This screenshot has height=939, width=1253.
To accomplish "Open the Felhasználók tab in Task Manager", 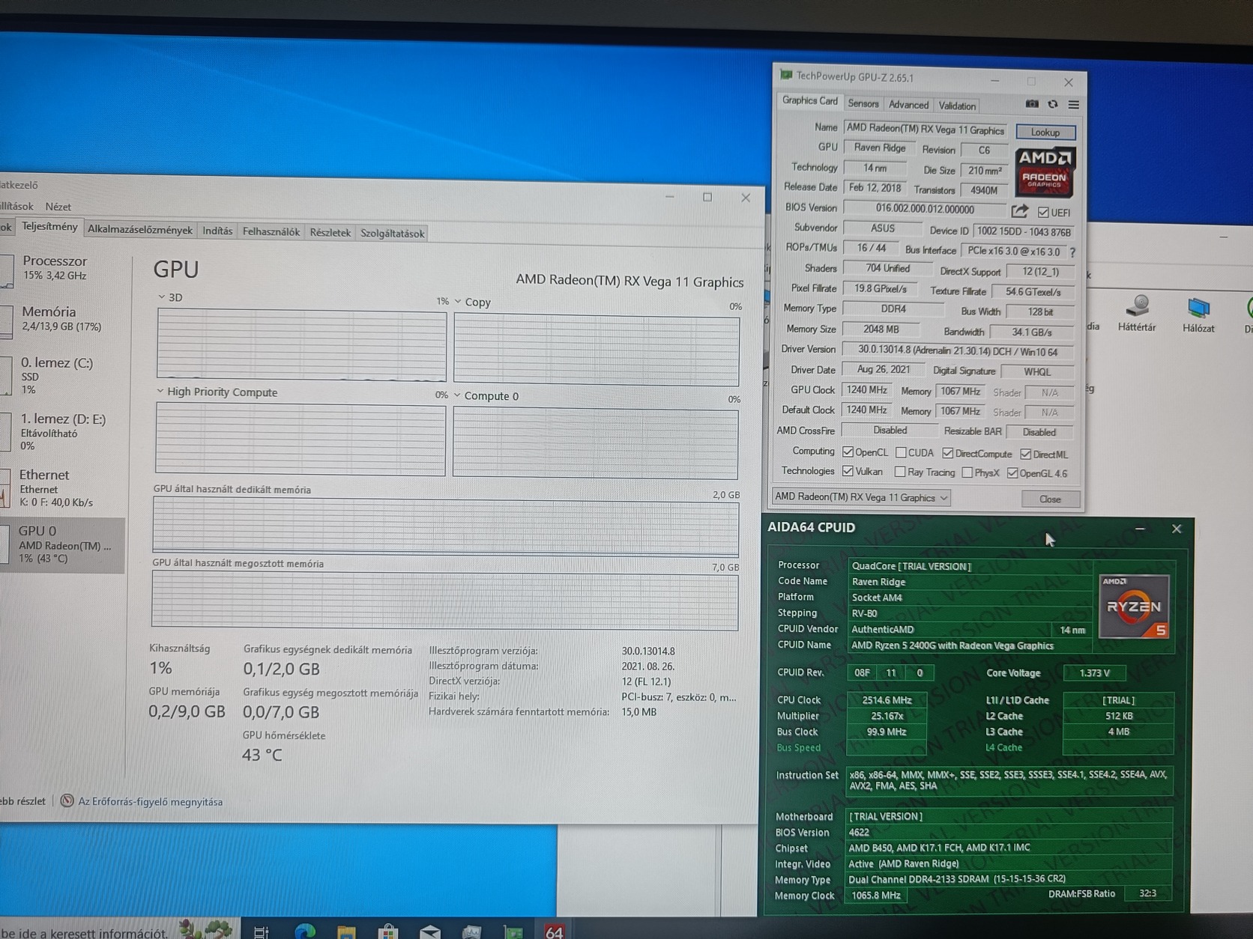I will click(x=271, y=232).
